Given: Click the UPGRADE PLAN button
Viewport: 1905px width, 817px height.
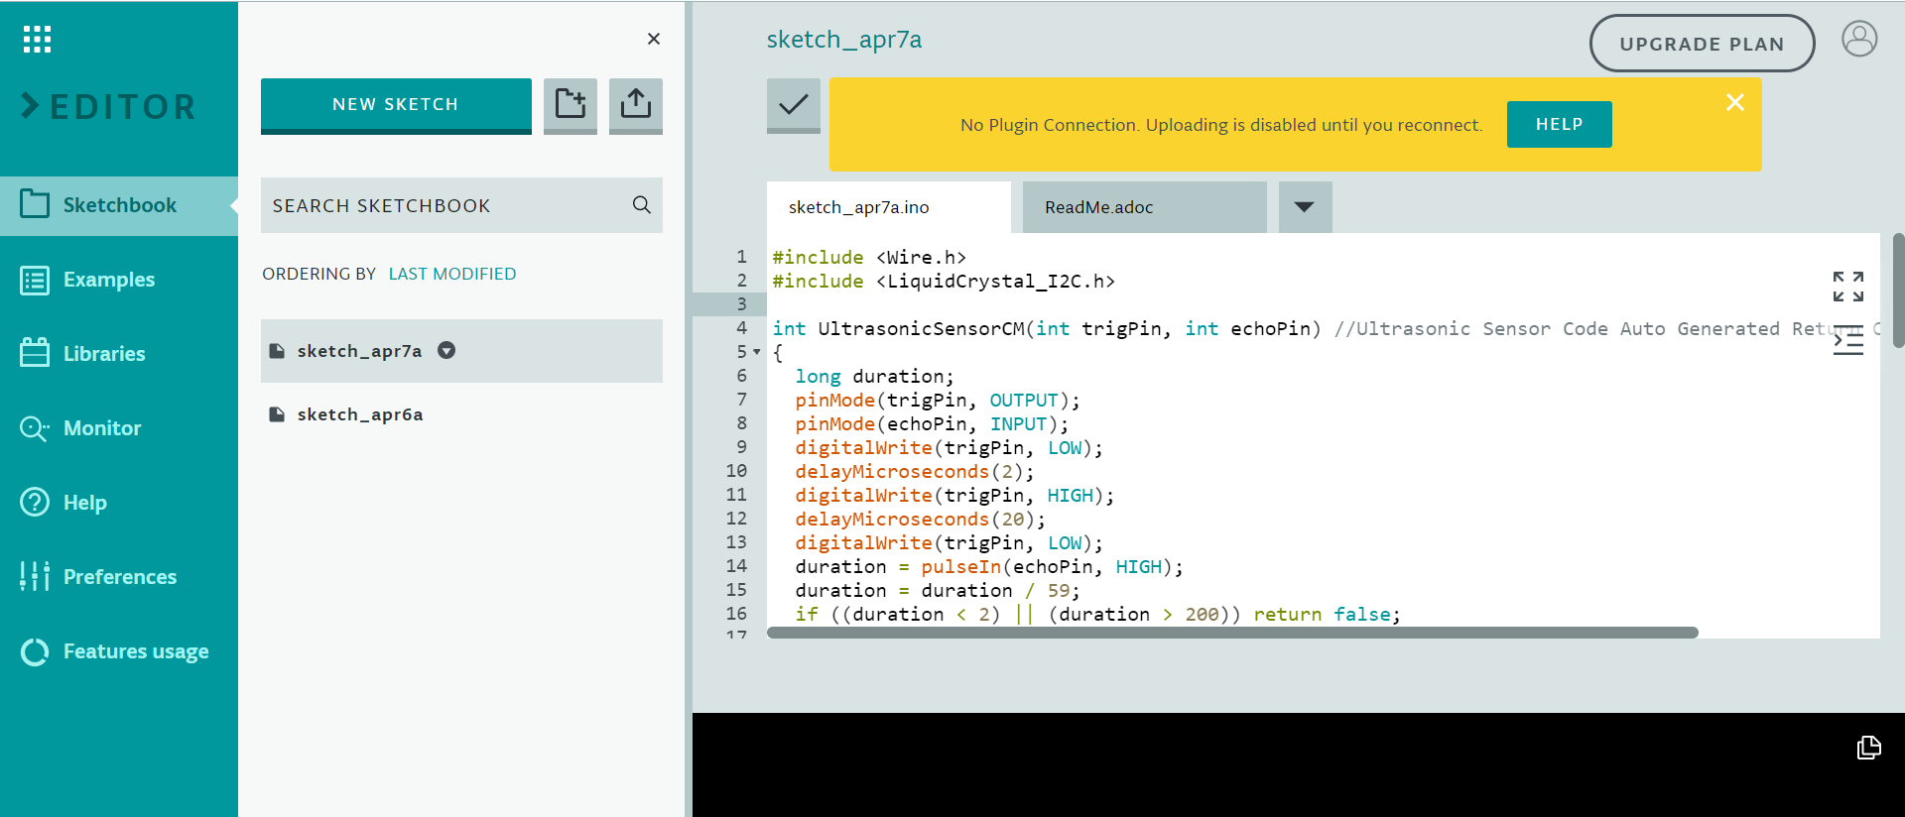Looking at the screenshot, I should (x=1702, y=44).
